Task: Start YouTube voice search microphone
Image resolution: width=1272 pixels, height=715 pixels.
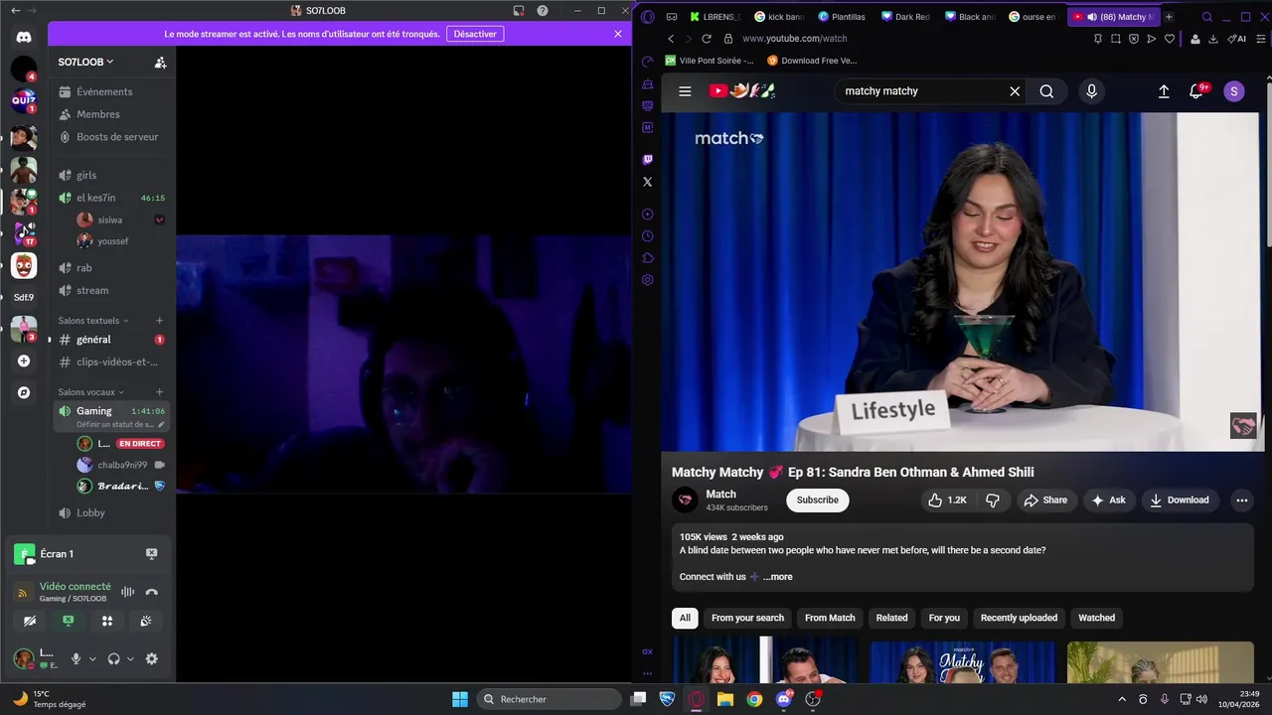Action: pyautogui.click(x=1091, y=91)
